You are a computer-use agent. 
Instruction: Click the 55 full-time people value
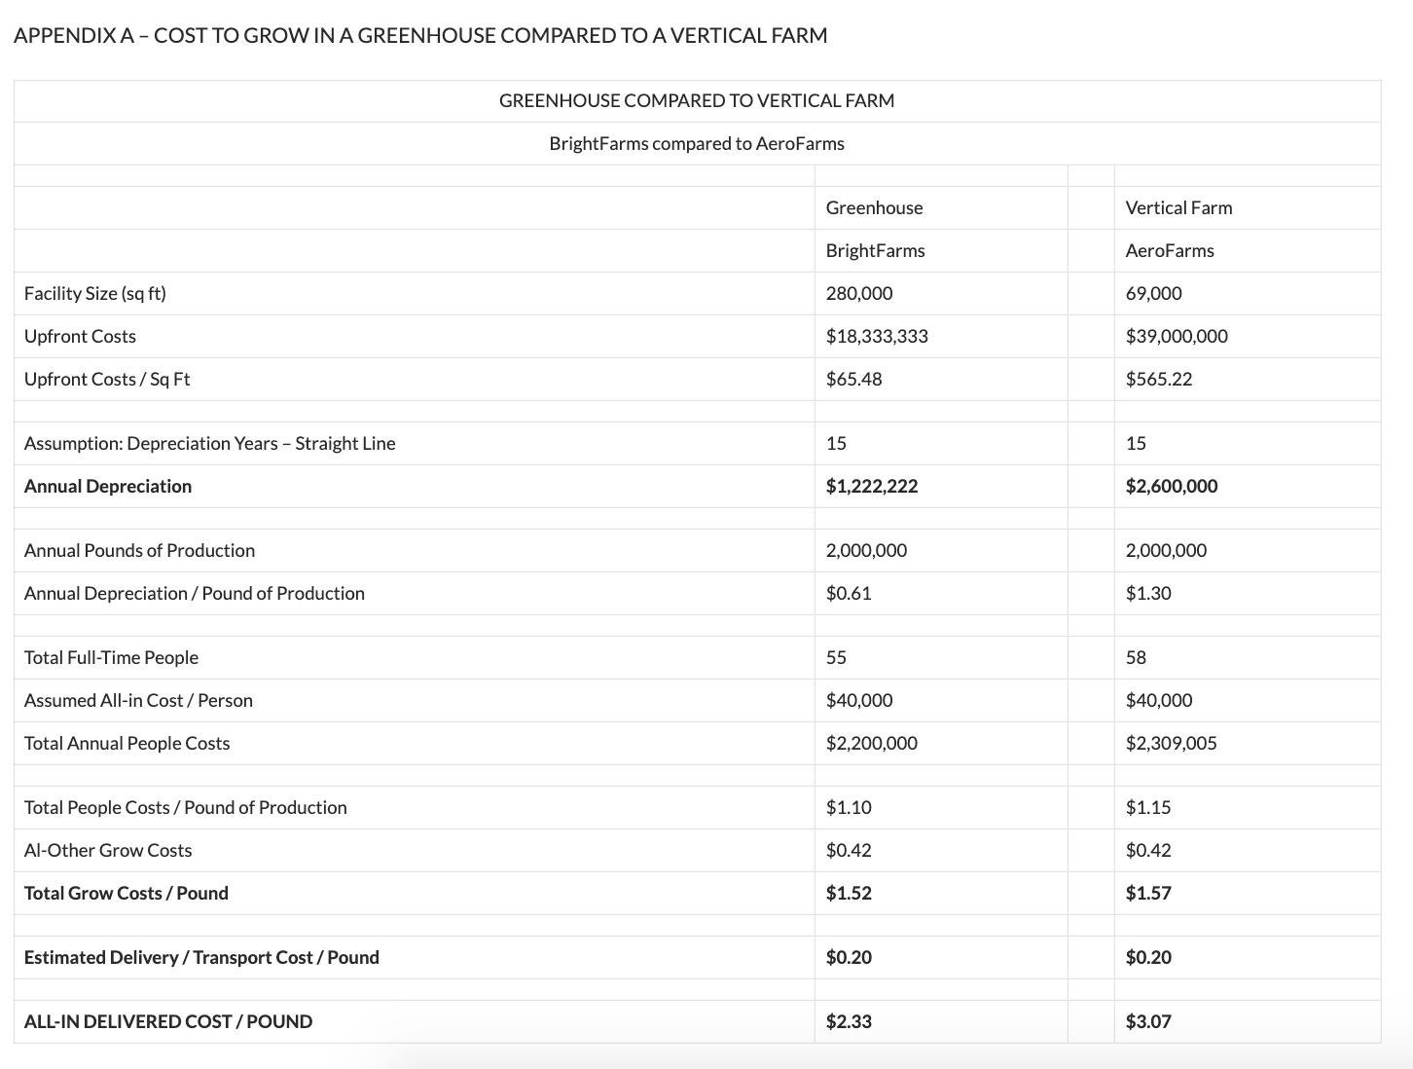(836, 657)
